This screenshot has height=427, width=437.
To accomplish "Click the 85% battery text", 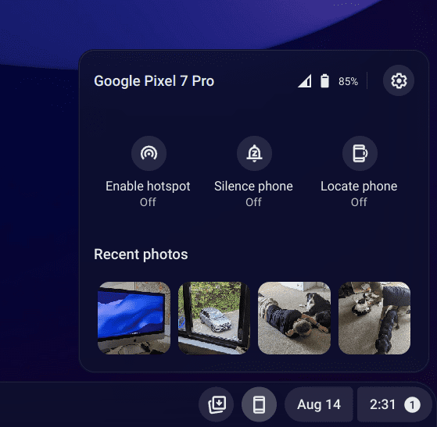I will pyautogui.click(x=348, y=81).
